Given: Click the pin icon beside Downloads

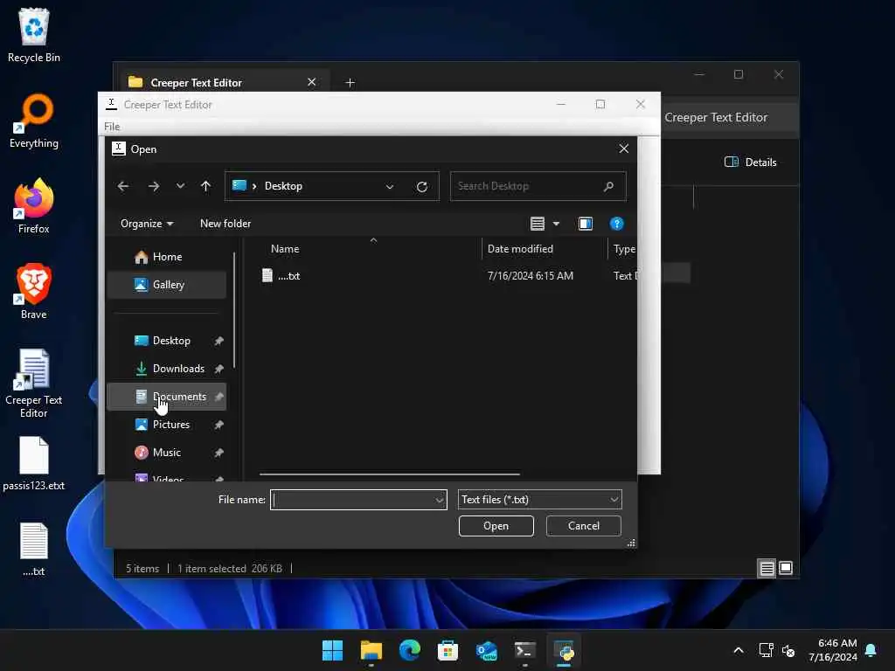Looking at the screenshot, I should tap(219, 369).
